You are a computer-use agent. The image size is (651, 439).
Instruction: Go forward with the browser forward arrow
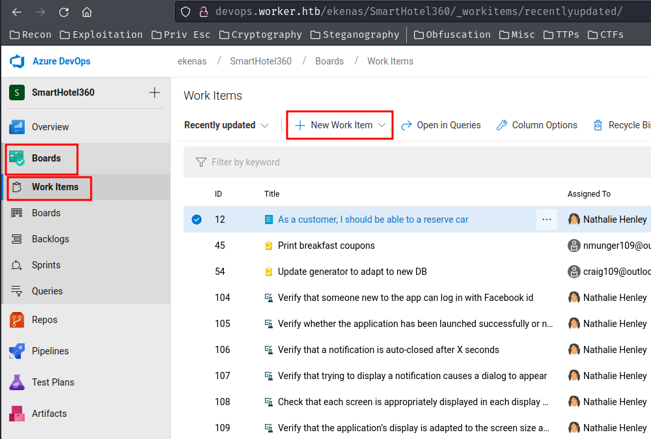[x=40, y=12]
